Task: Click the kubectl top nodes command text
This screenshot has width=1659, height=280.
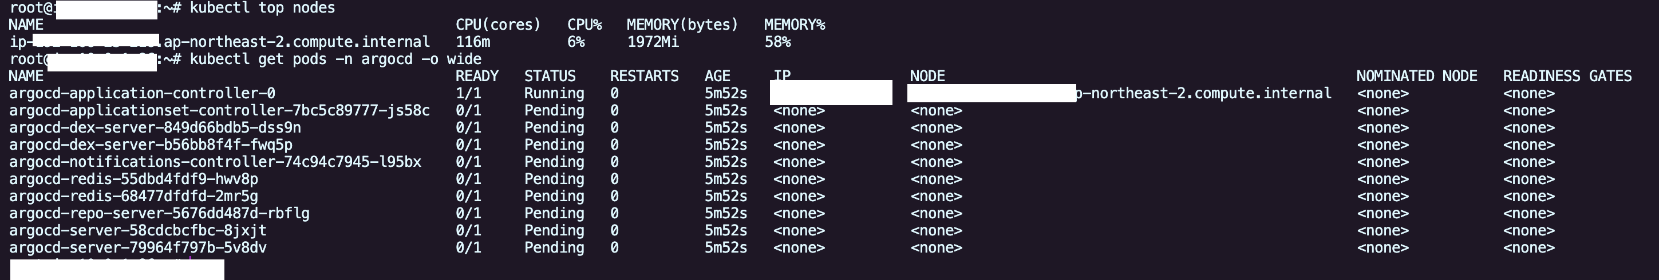Action: click(x=262, y=9)
